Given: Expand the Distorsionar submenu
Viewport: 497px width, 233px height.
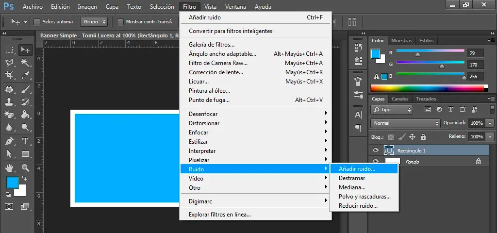Looking at the screenshot, I should coord(256,123).
